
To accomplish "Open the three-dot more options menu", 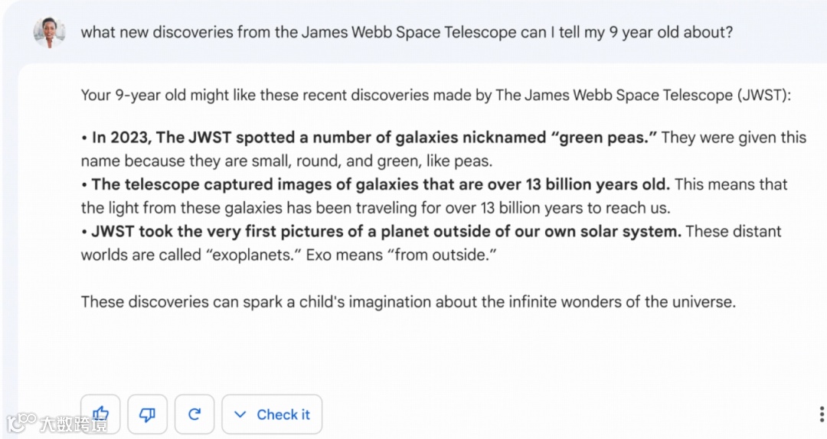I will click(822, 415).
